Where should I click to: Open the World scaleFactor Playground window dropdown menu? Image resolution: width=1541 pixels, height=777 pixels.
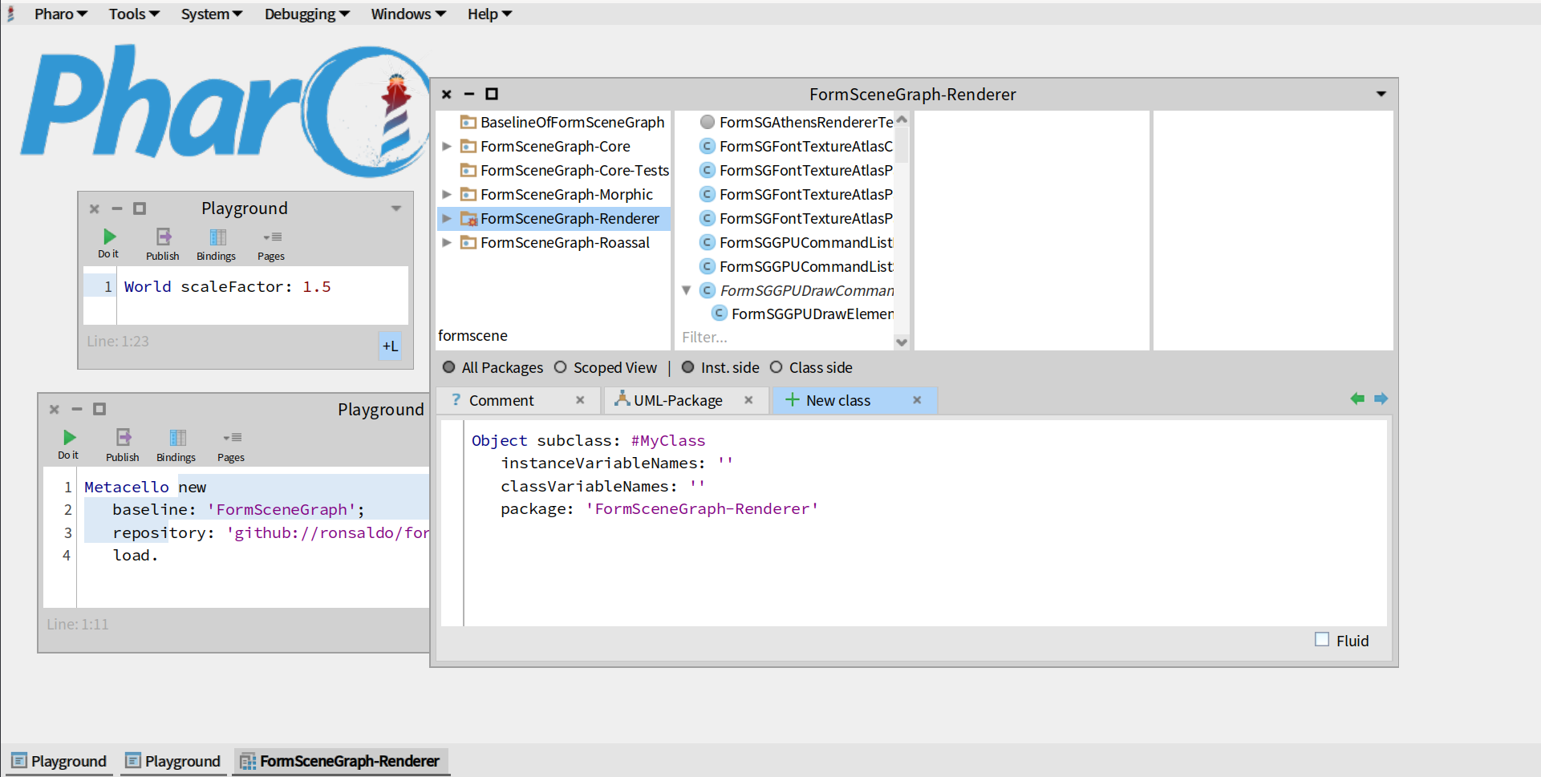pos(395,208)
